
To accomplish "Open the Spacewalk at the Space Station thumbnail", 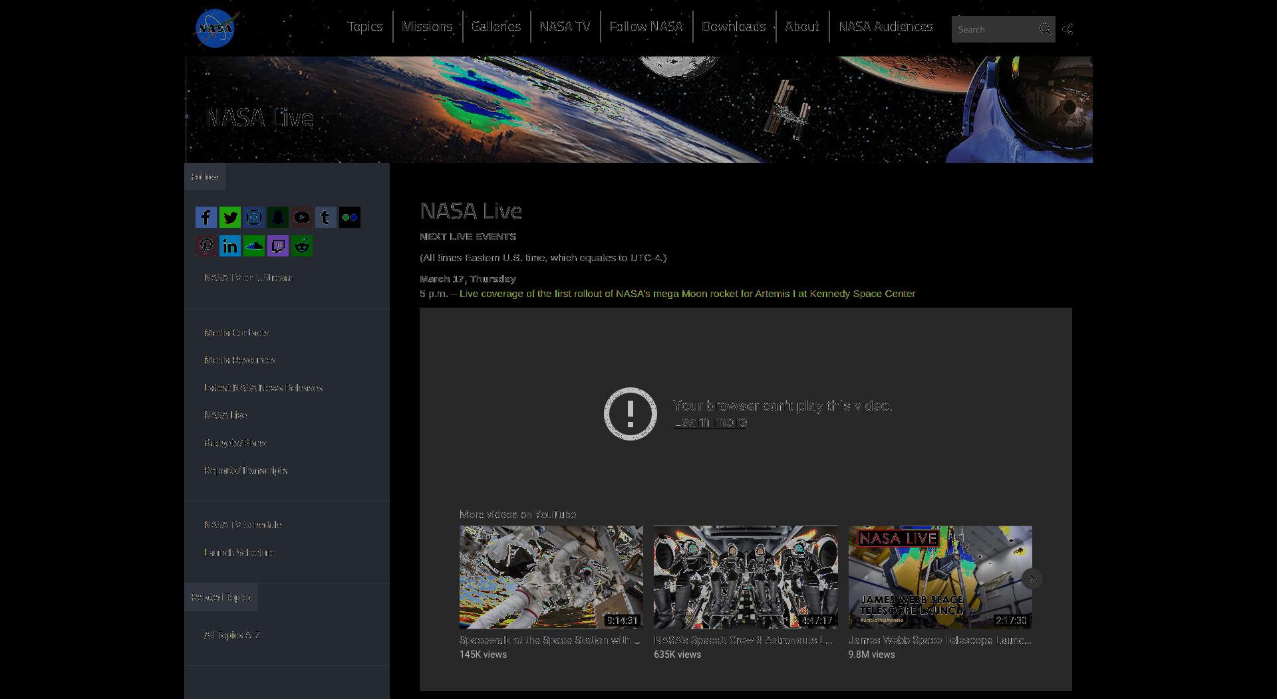I will [x=551, y=577].
